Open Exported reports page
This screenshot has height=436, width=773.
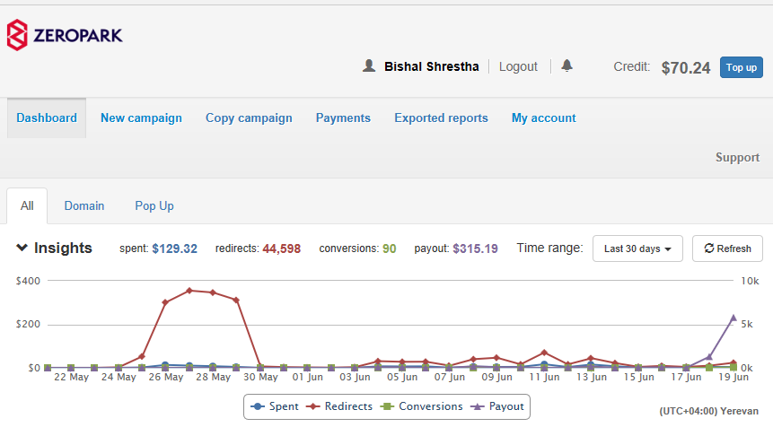[x=441, y=118]
